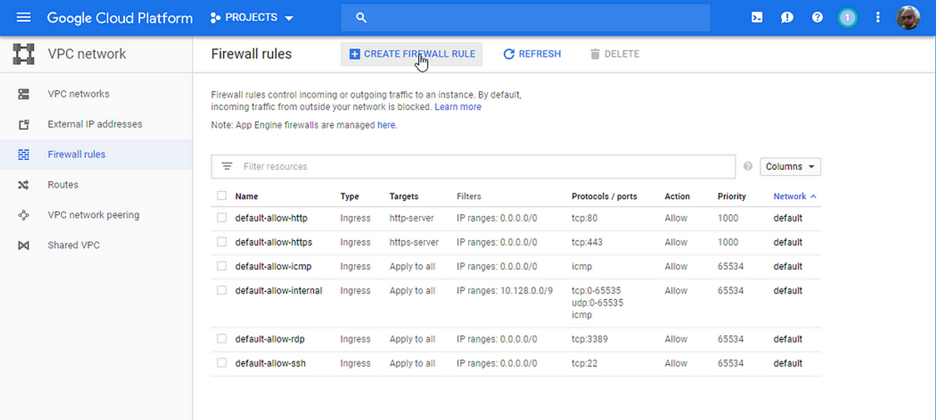The height and width of the screenshot is (420, 936).
Task: Focus the Filter resources field
Action: [473, 167]
